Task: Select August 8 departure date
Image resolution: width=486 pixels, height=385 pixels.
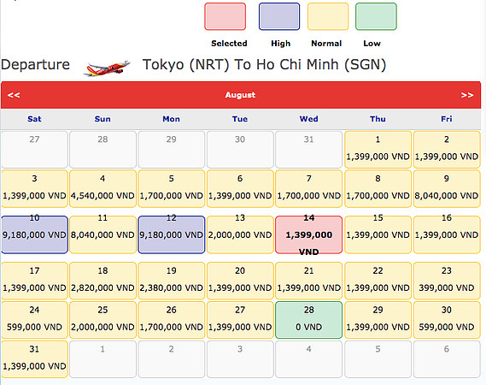Action: point(378,188)
